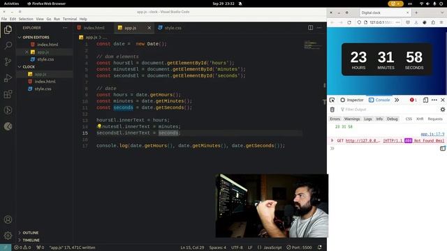This screenshot has height=251, width=447.
Task: Switch to devtools Console tab
Action: [x=379, y=100]
